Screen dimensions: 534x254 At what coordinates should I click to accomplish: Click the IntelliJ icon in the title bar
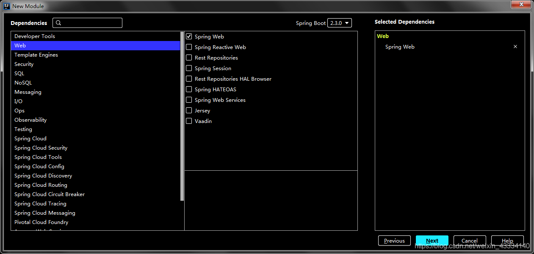tap(6, 6)
